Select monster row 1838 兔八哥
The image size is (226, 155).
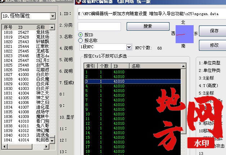click(26, 126)
